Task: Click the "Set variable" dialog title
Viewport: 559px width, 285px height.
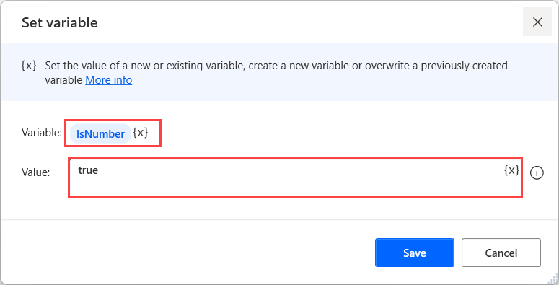Action: click(60, 22)
